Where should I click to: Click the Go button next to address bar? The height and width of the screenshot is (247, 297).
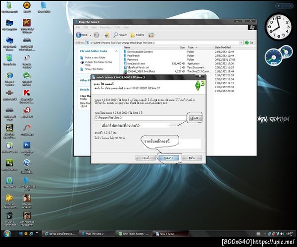tap(249, 43)
